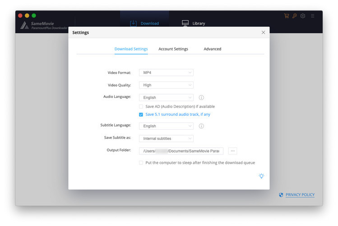This screenshot has width=338, height=226.
Task: Click the Subtitle Language info icon
Action: 201,126
